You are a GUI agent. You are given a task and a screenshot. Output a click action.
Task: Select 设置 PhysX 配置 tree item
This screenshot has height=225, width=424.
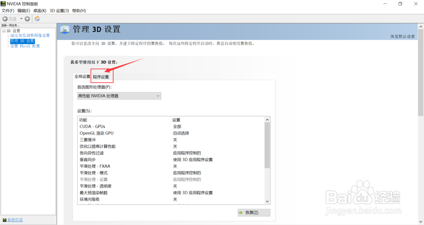(x=25, y=46)
